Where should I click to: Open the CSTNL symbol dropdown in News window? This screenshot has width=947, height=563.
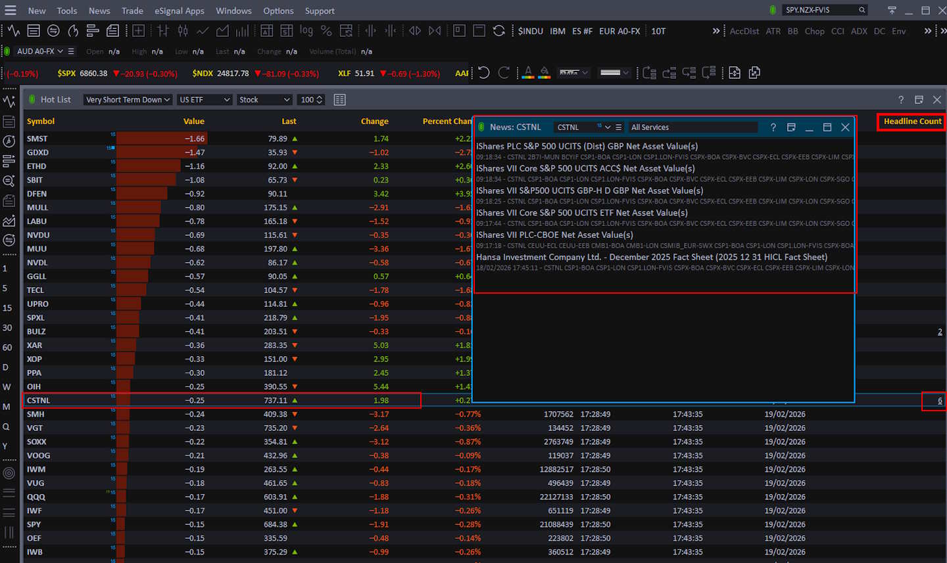tap(608, 127)
